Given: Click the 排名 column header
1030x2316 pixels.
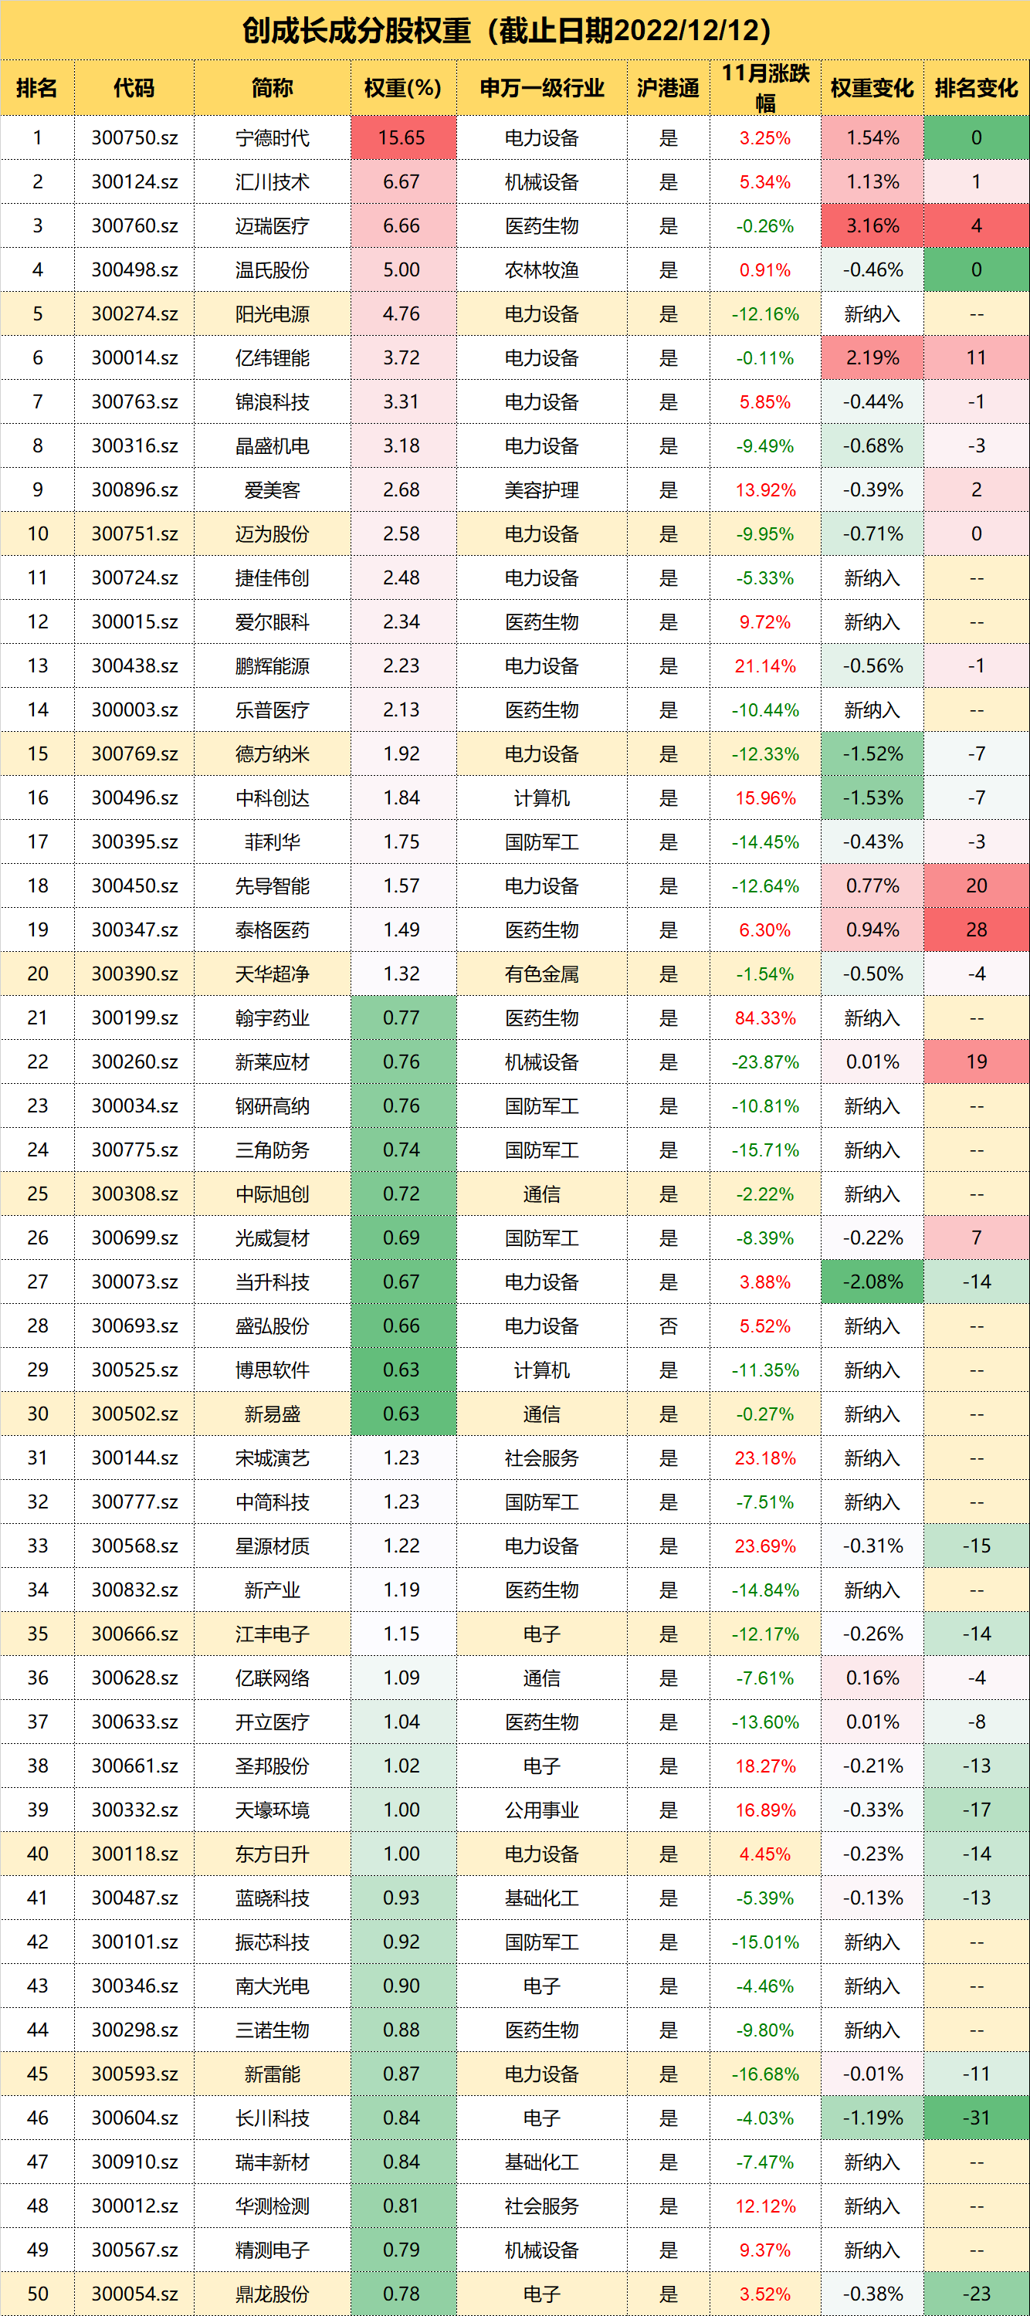Looking at the screenshot, I should (37, 88).
